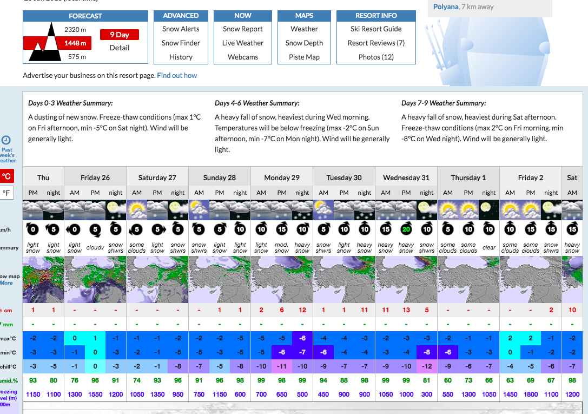Open the Past week's weather clock icon
This screenshot has width=588, height=414.
[x=6, y=140]
